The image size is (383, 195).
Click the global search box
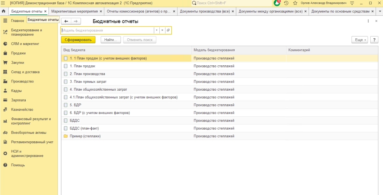pyautogui.click(x=232, y=3)
